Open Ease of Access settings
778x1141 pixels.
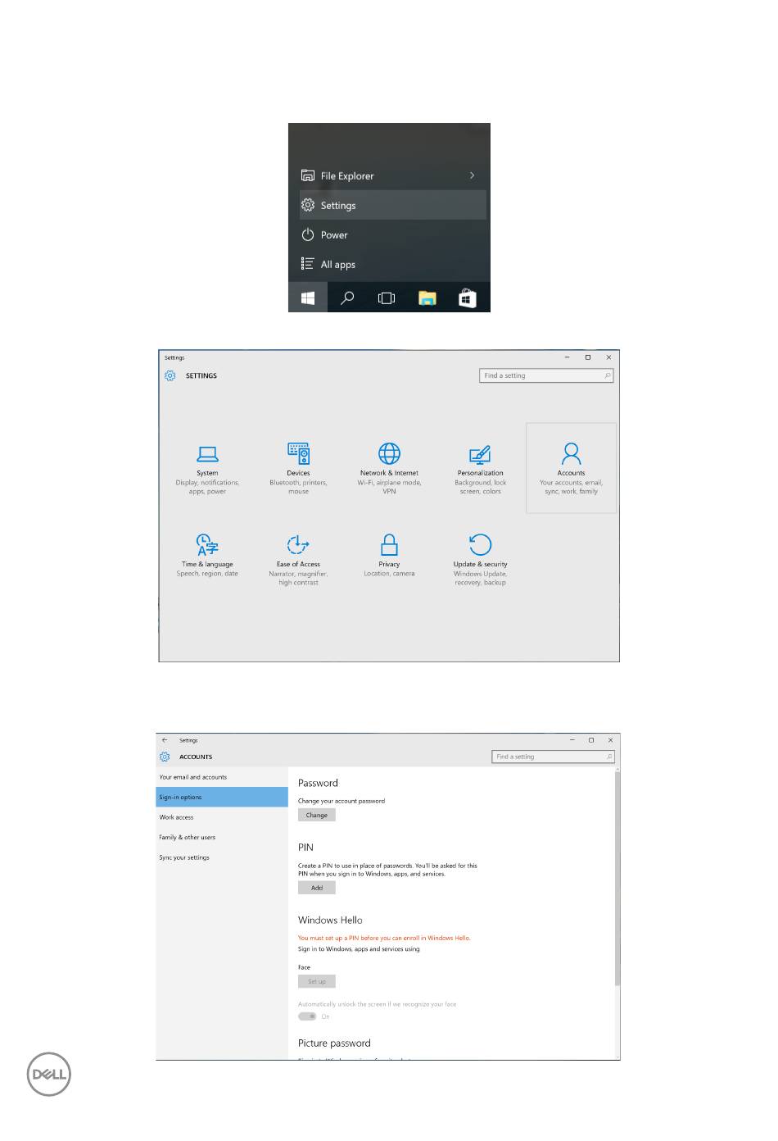[x=298, y=559]
